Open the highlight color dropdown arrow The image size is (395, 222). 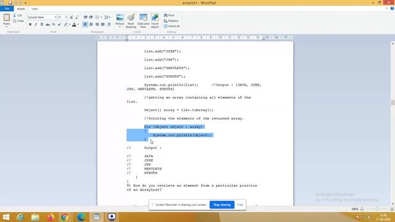pyautogui.click(x=70, y=25)
